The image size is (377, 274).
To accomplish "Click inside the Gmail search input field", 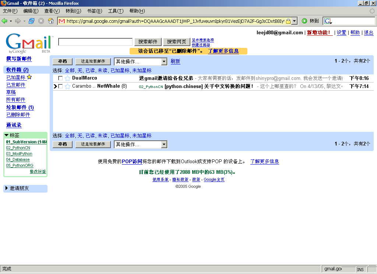I will click(x=95, y=42).
